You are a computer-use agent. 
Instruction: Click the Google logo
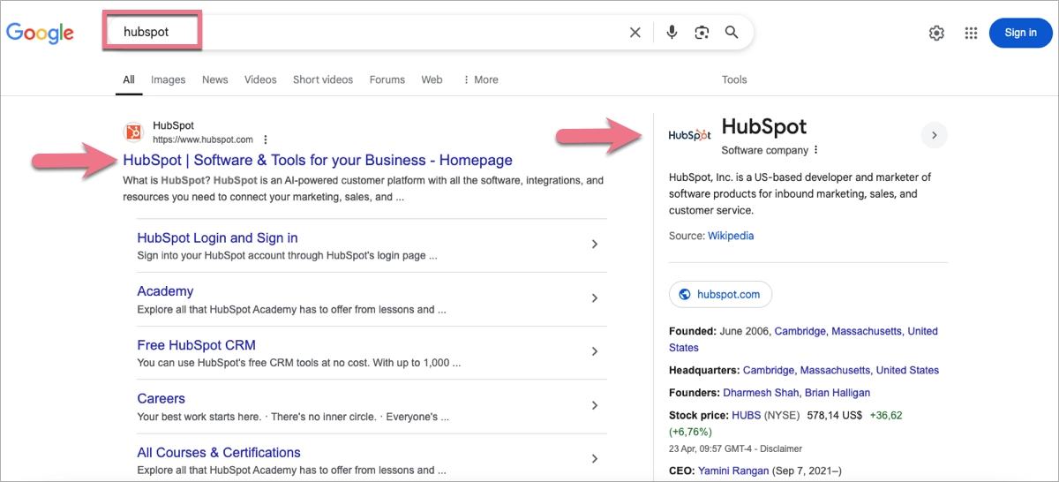tap(41, 33)
